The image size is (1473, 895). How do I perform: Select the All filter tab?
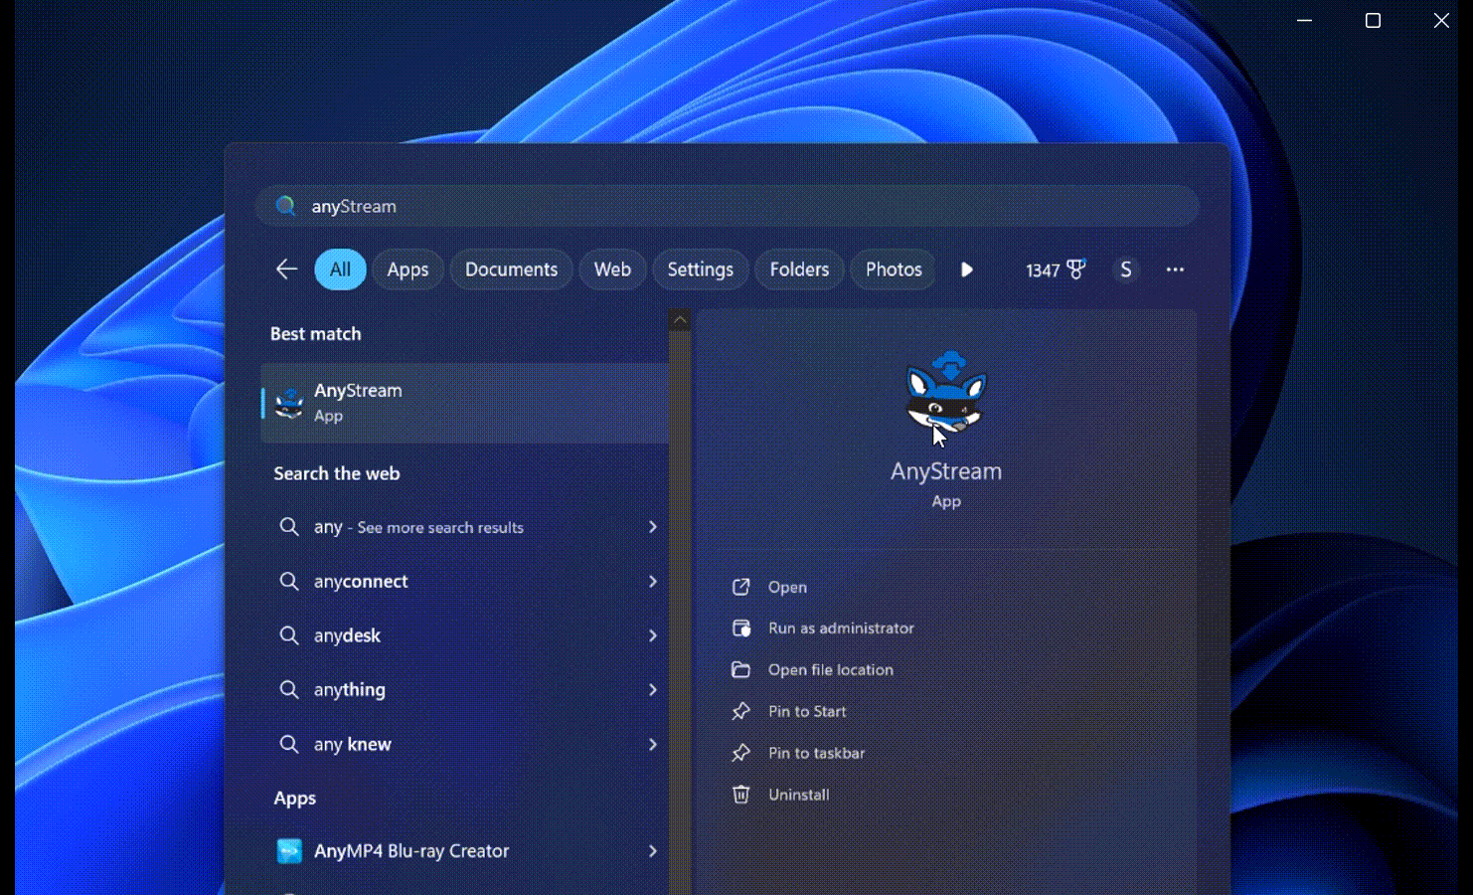click(x=340, y=269)
